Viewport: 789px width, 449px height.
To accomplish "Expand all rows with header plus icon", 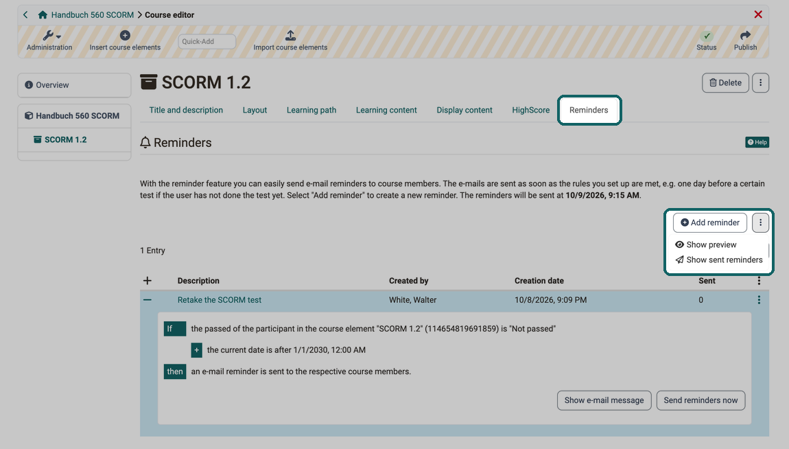I will pos(148,281).
